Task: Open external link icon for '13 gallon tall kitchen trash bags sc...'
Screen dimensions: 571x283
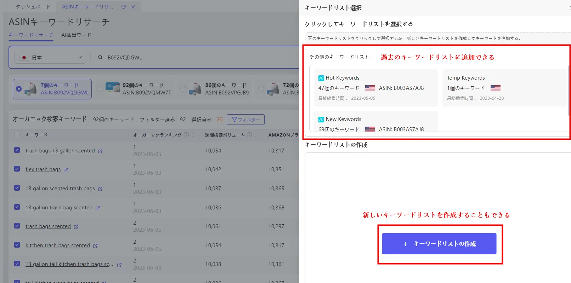Action: pos(119,265)
